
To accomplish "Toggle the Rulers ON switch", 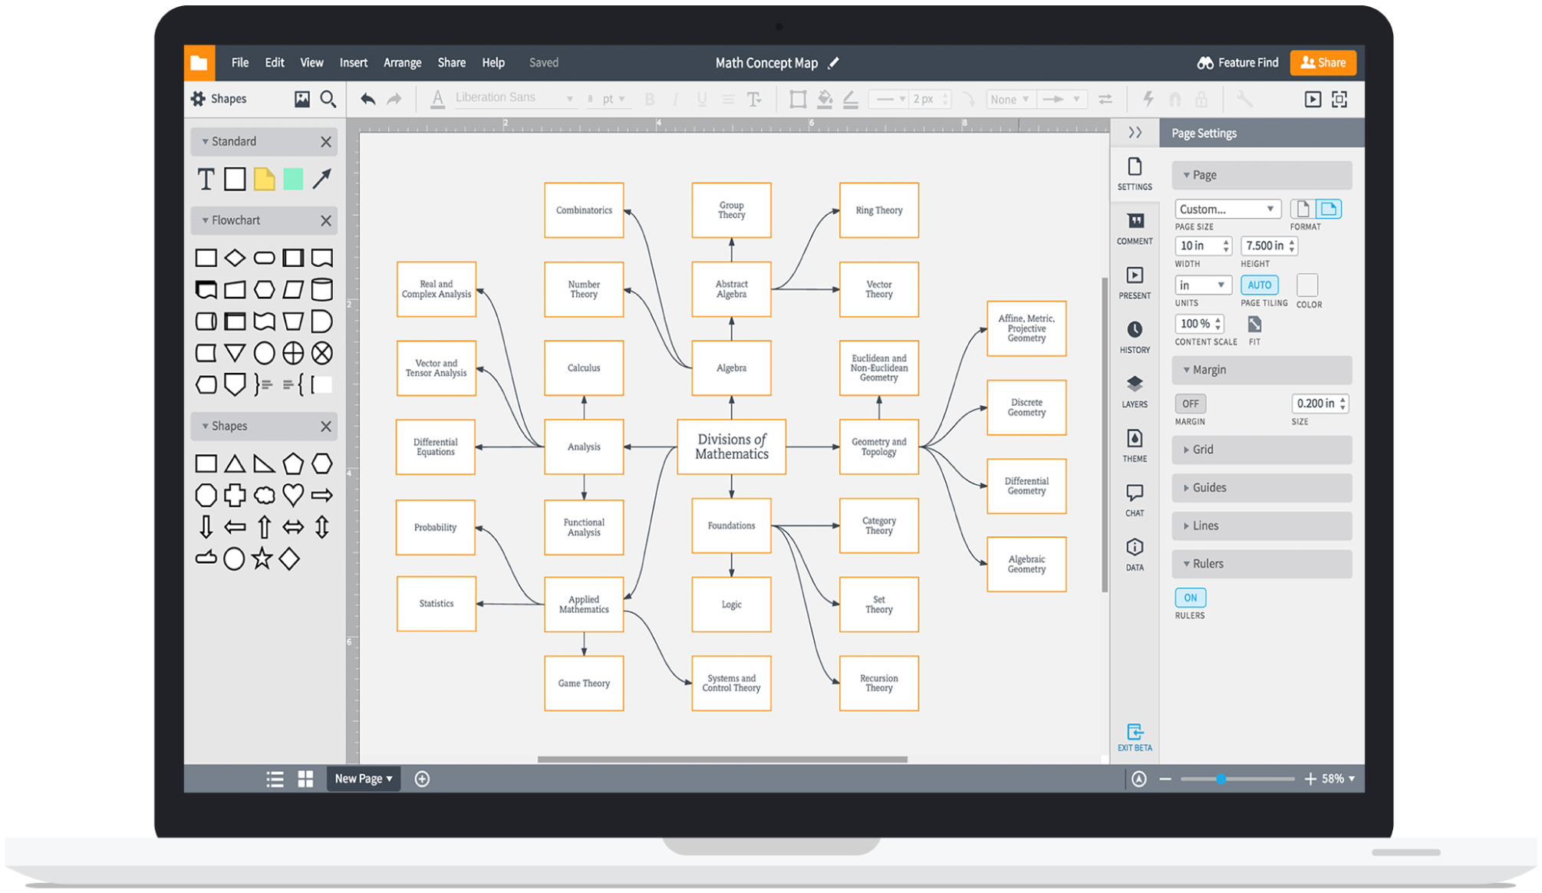I will coord(1190,598).
